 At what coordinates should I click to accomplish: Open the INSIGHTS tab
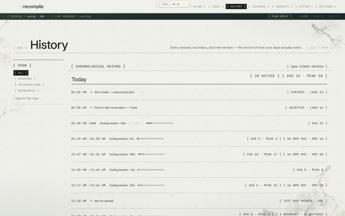point(283,6)
